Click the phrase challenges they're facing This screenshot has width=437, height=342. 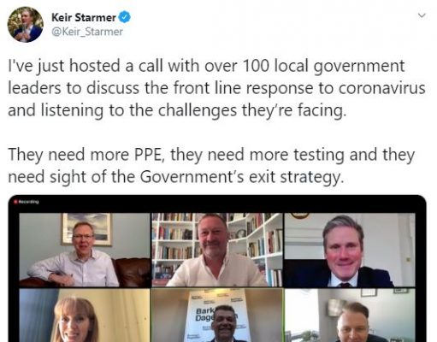click(x=252, y=110)
